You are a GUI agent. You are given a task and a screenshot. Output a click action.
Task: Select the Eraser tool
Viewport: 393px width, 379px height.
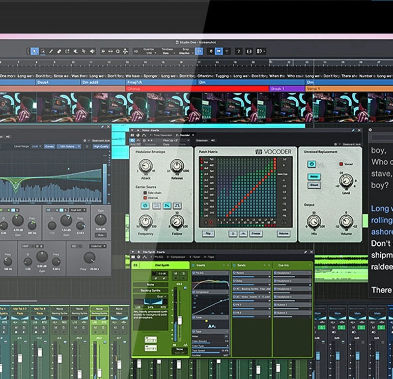pos(59,51)
